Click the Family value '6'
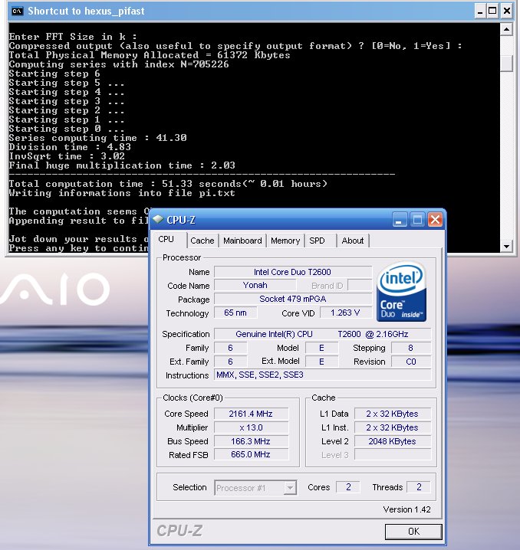The image size is (520, 550). tap(230, 348)
